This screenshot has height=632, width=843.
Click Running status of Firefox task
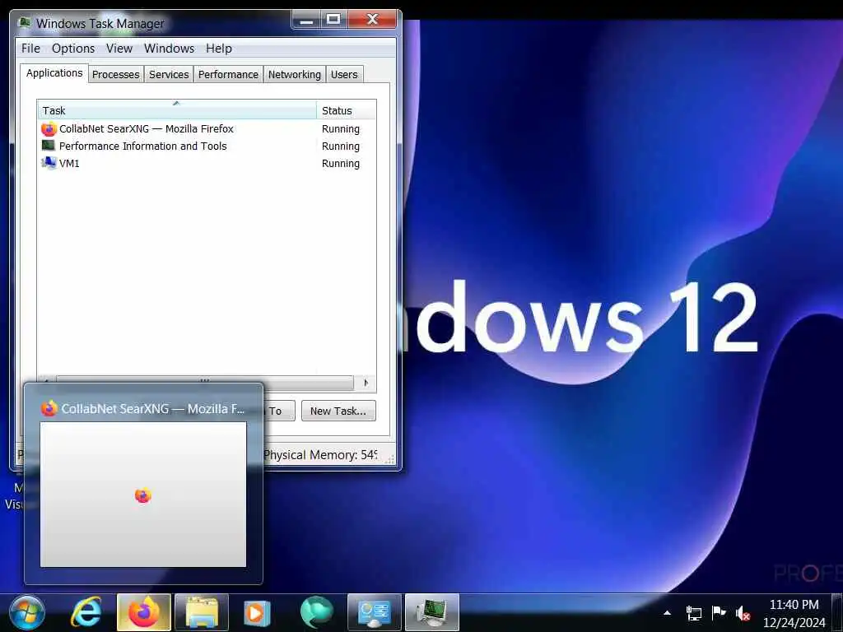(340, 129)
